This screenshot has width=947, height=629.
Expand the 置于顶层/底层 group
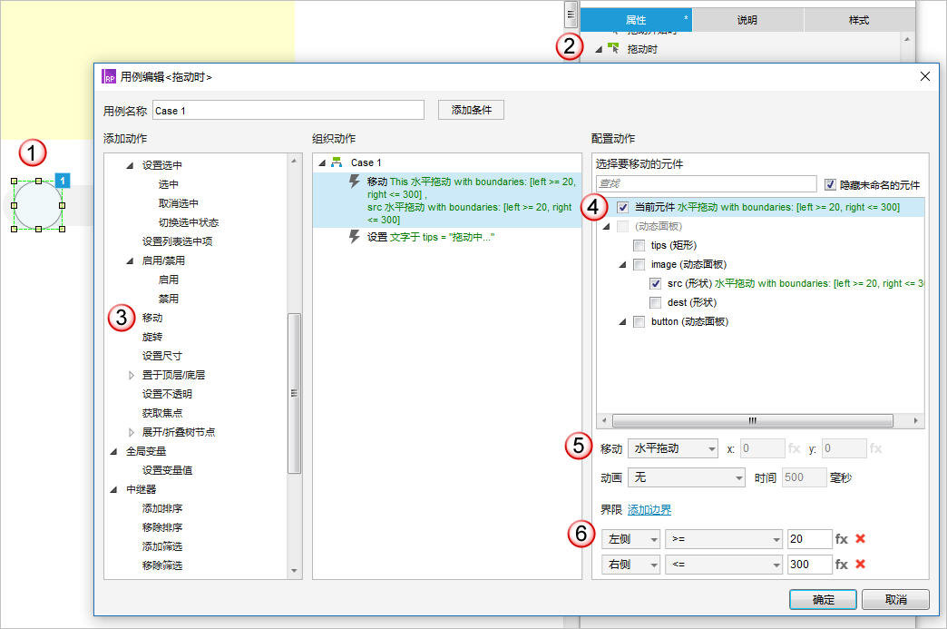tap(131, 375)
